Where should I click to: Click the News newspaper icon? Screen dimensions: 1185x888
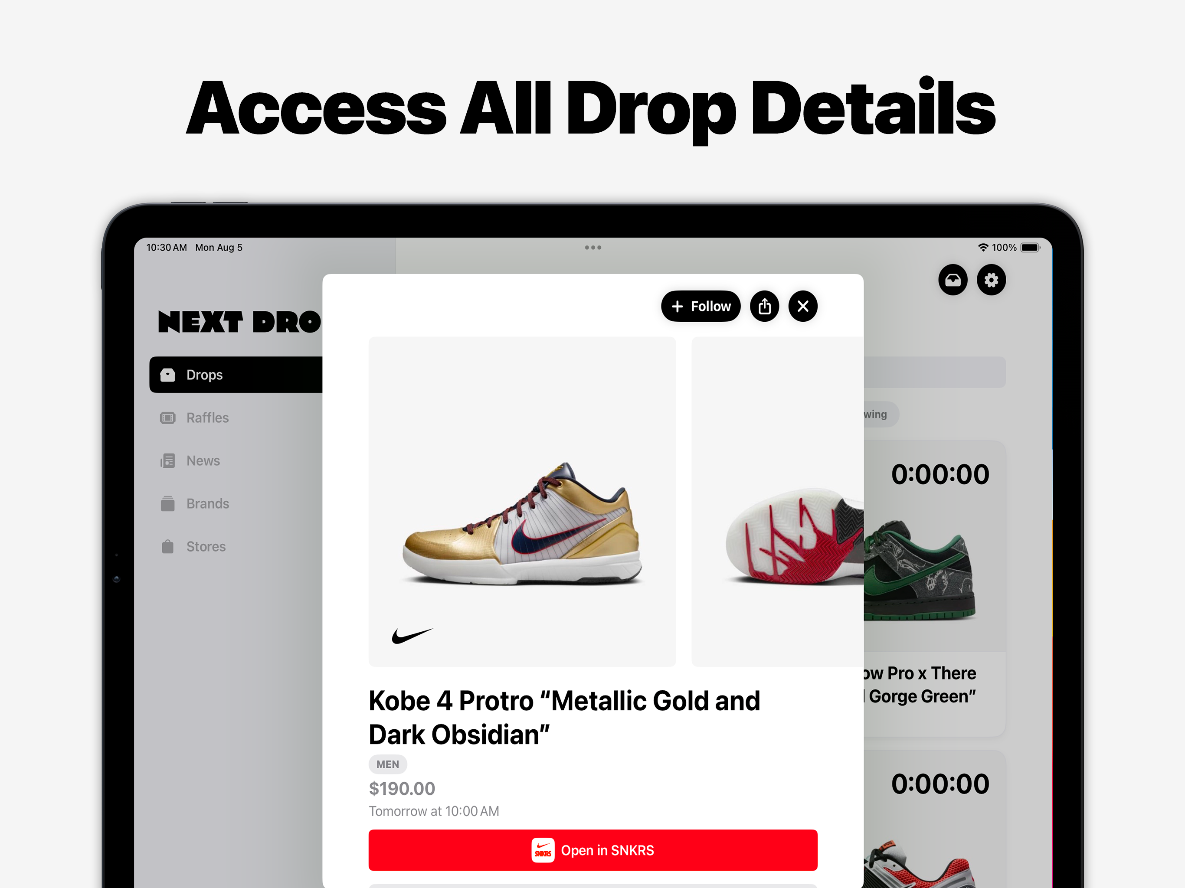point(168,460)
